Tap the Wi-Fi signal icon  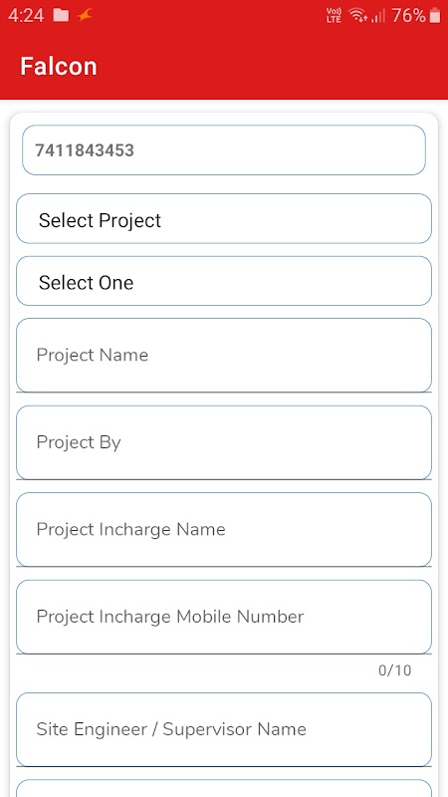click(357, 16)
